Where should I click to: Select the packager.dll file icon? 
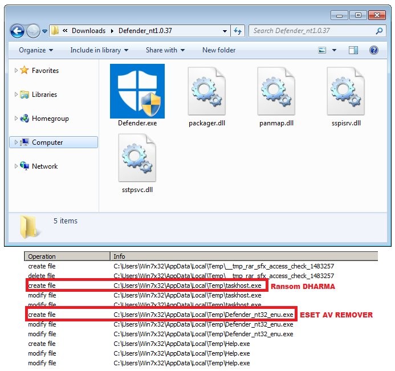206,91
